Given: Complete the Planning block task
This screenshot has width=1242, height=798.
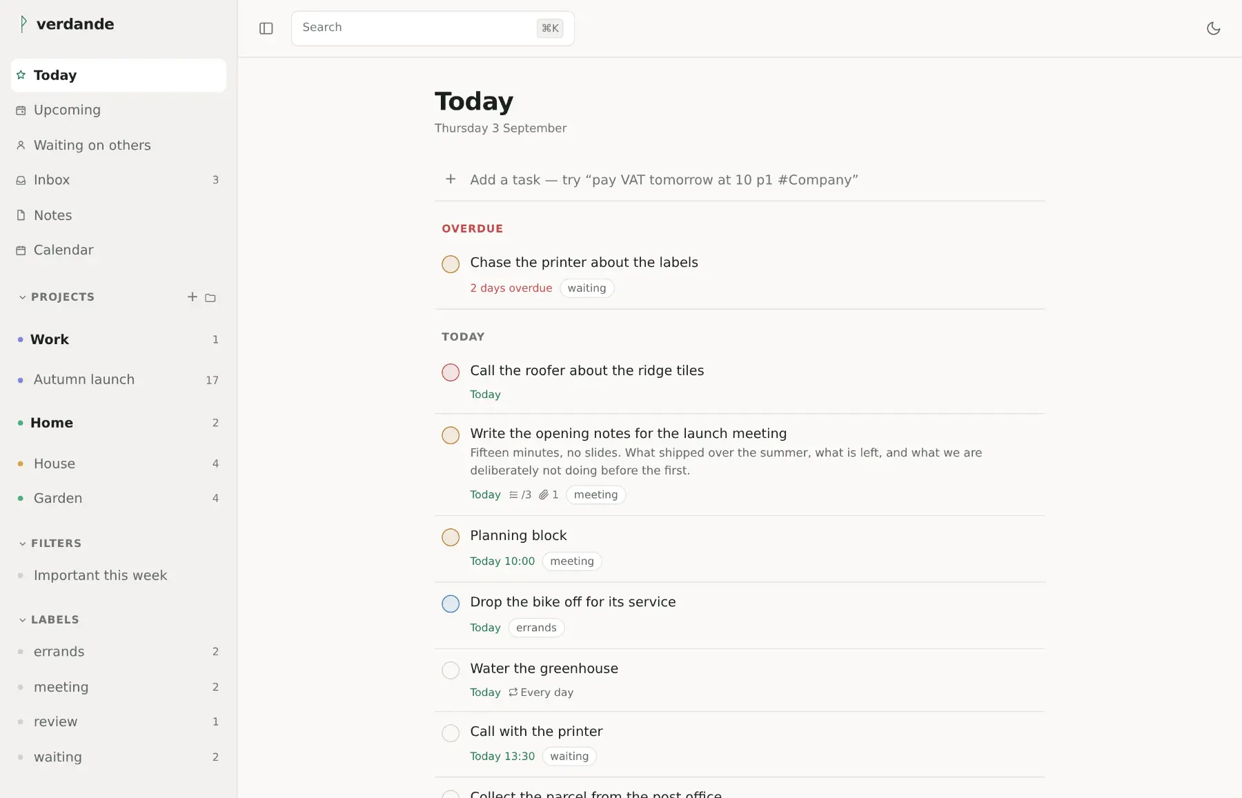Looking at the screenshot, I should [451, 537].
